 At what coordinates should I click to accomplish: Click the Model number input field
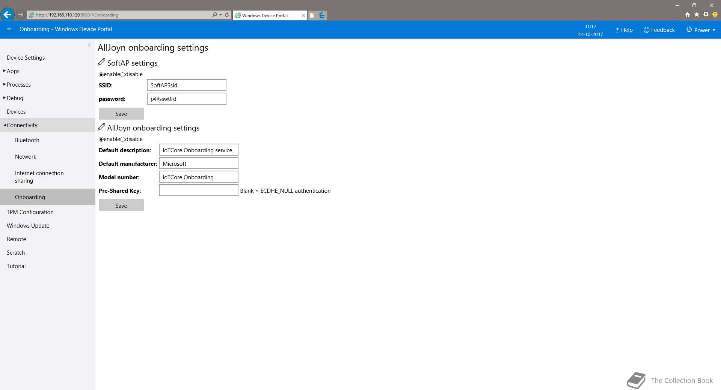[199, 177]
